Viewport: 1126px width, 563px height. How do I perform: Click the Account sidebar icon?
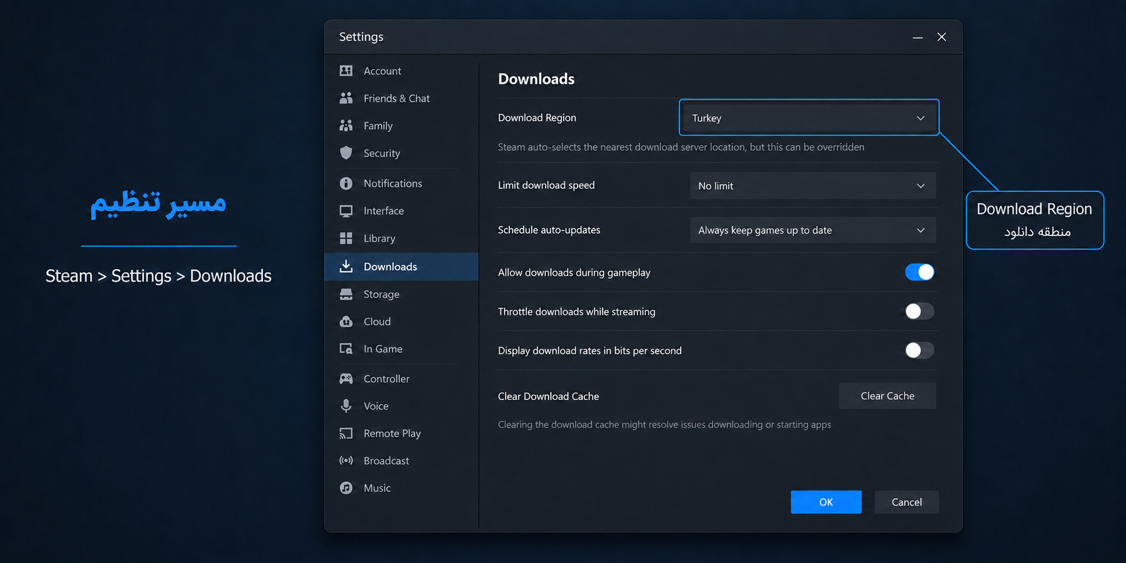tap(346, 70)
